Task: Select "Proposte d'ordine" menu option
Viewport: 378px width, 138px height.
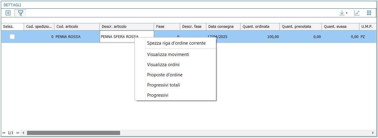Action: pos(165,75)
